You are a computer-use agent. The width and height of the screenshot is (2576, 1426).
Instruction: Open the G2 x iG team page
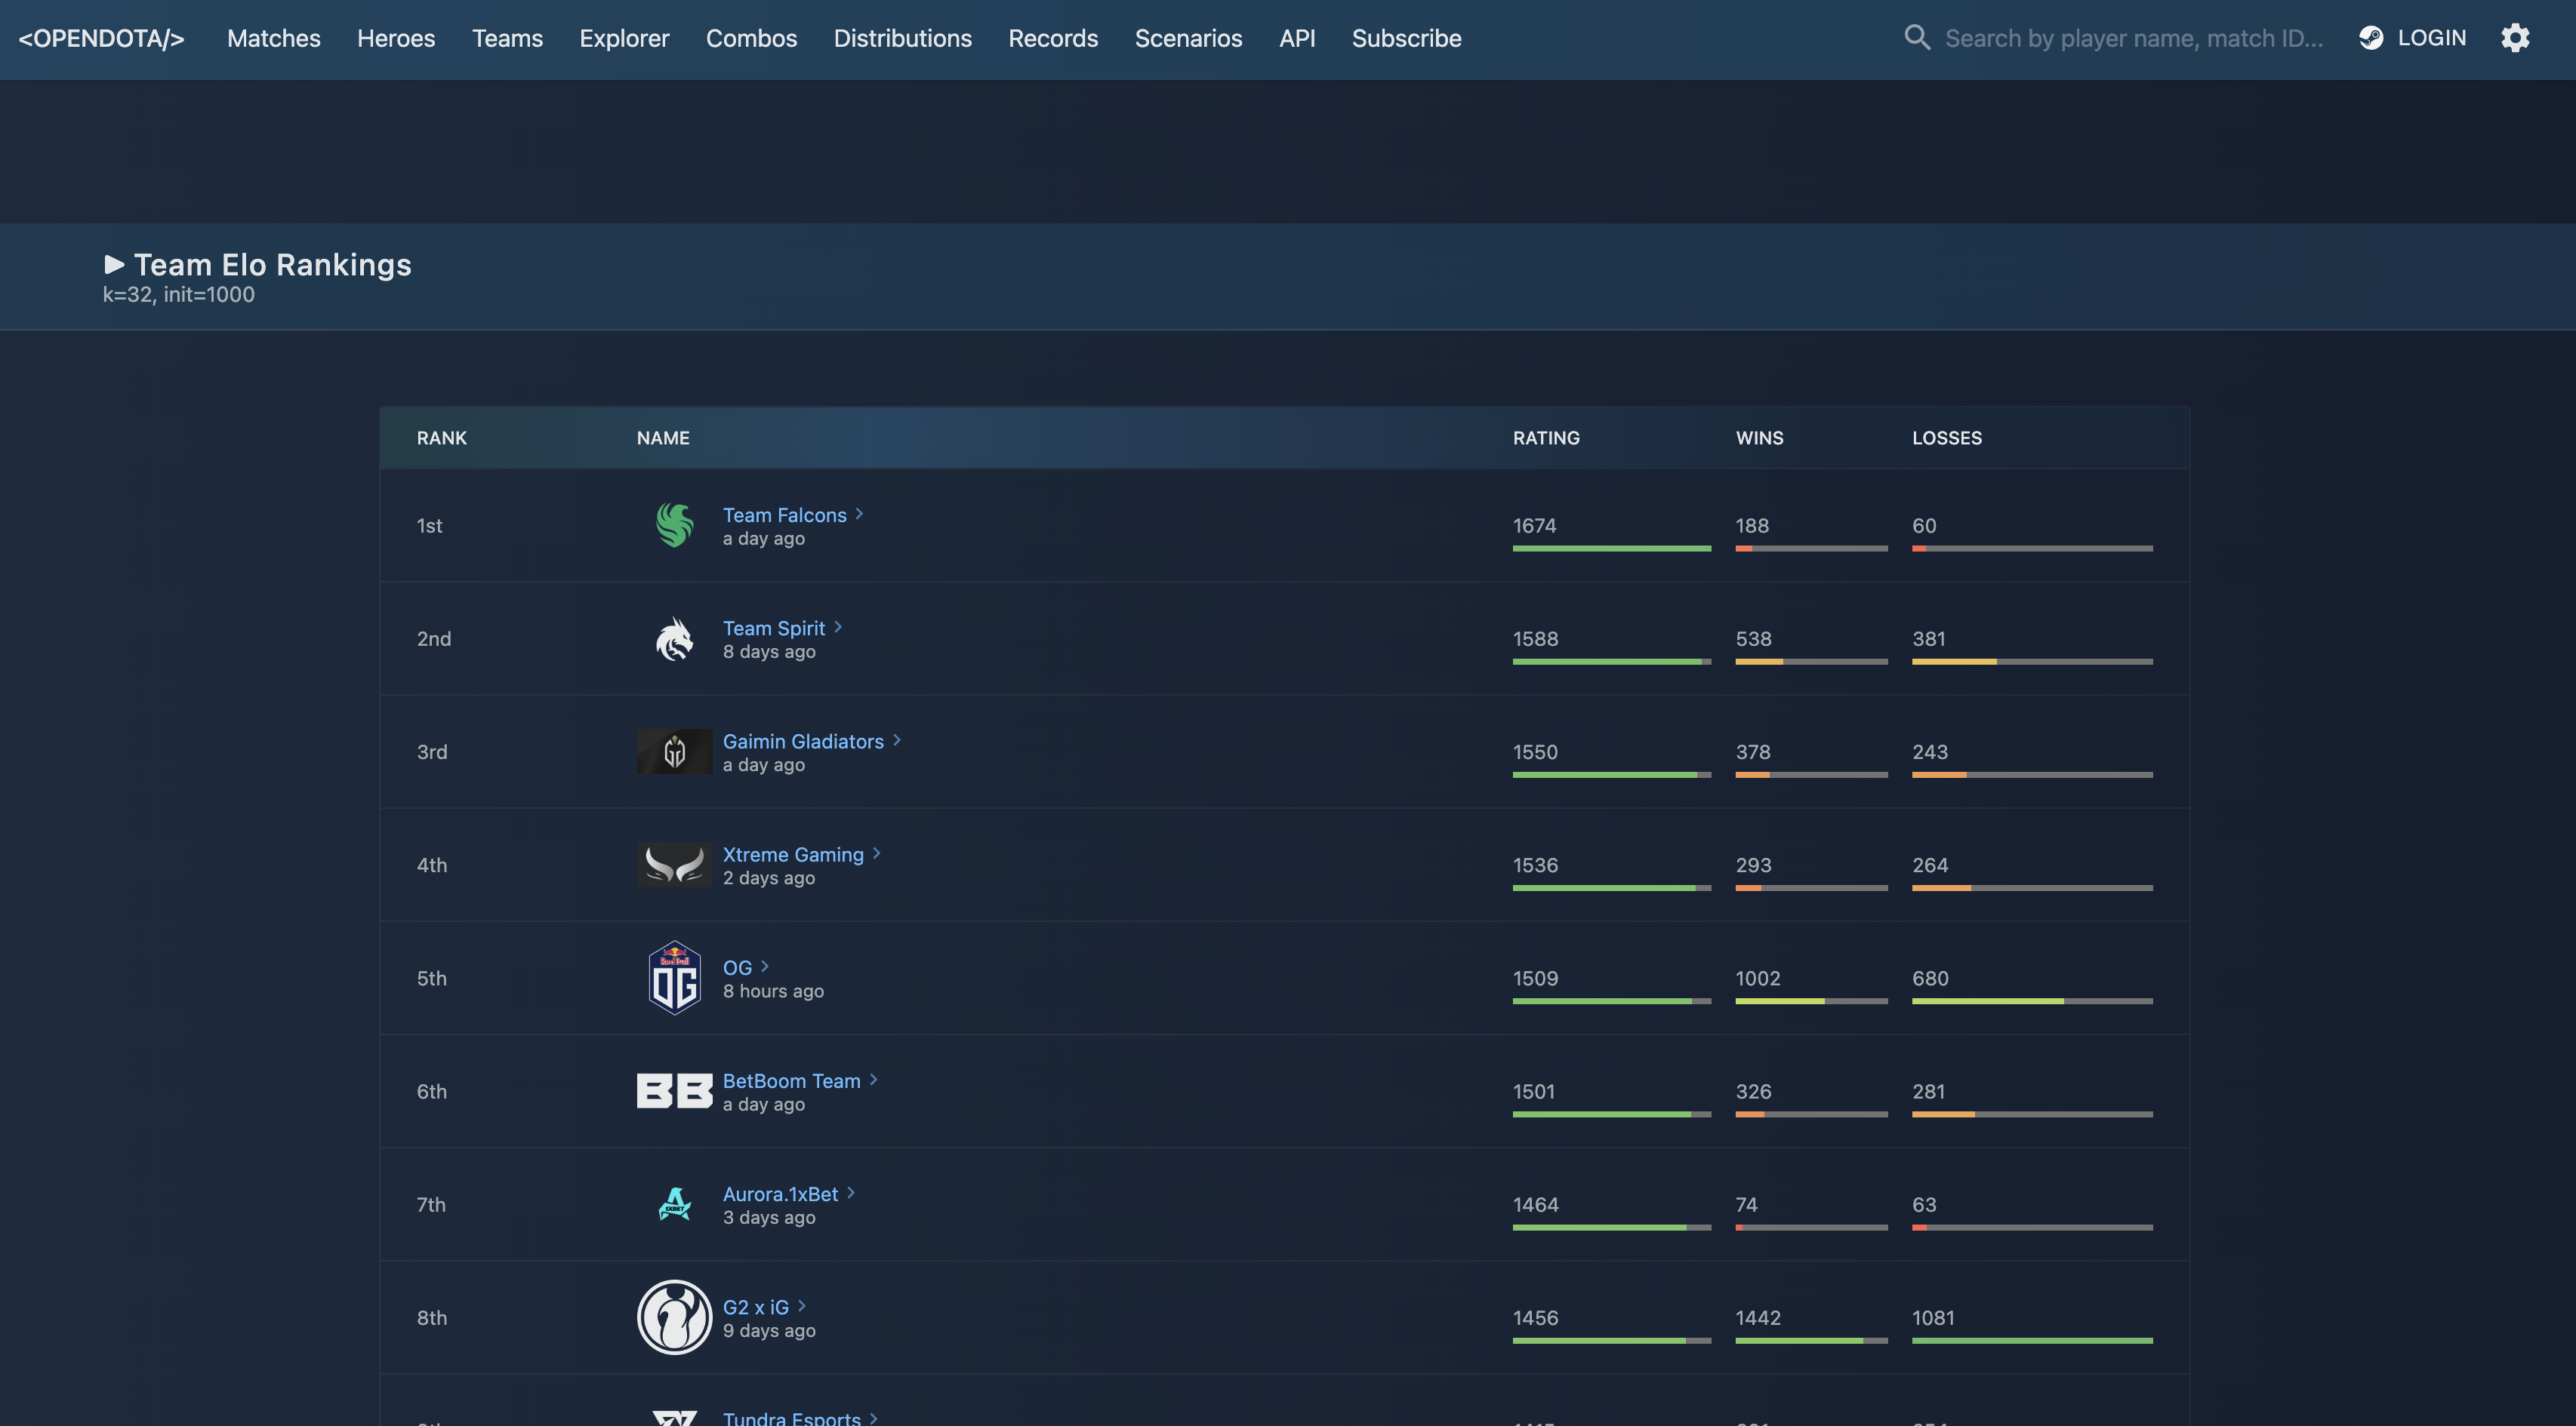pyautogui.click(x=755, y=1307)
